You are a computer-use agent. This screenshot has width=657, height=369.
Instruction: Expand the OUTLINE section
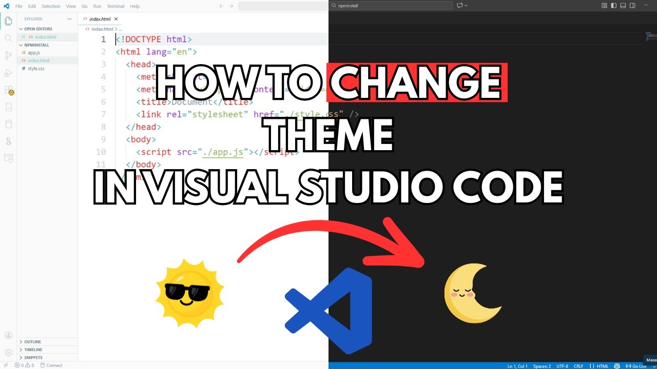click(47, 342)
